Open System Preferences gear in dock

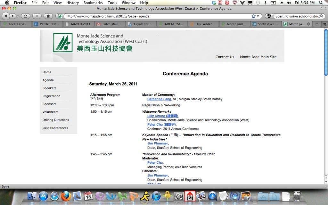tap(179, 196)
